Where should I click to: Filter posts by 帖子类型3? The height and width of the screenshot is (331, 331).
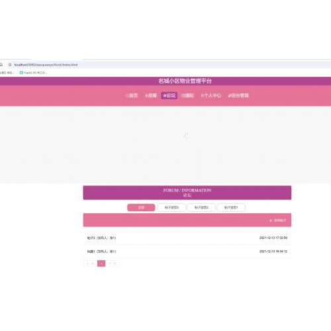pos(171,207)
